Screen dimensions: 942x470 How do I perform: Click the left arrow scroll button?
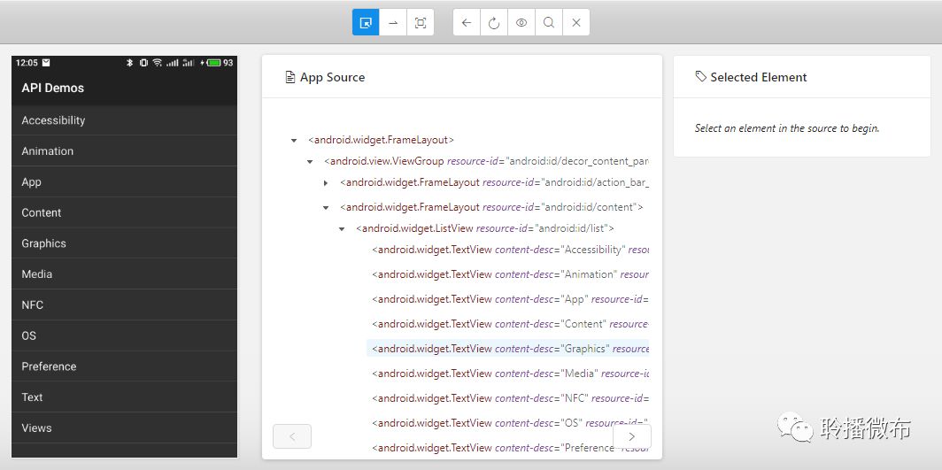point(292,436)
